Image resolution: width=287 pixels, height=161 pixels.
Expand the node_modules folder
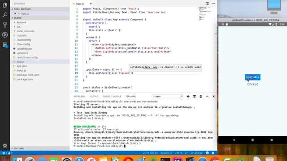click(x=26, y=31)
